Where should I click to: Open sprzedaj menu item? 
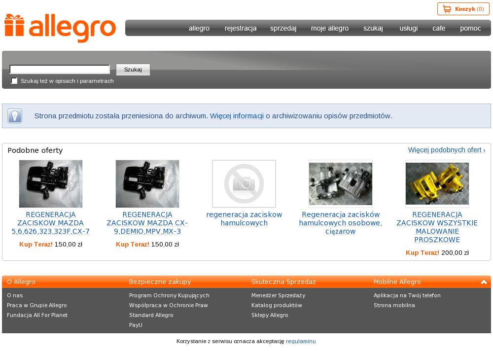click(283, 28)
